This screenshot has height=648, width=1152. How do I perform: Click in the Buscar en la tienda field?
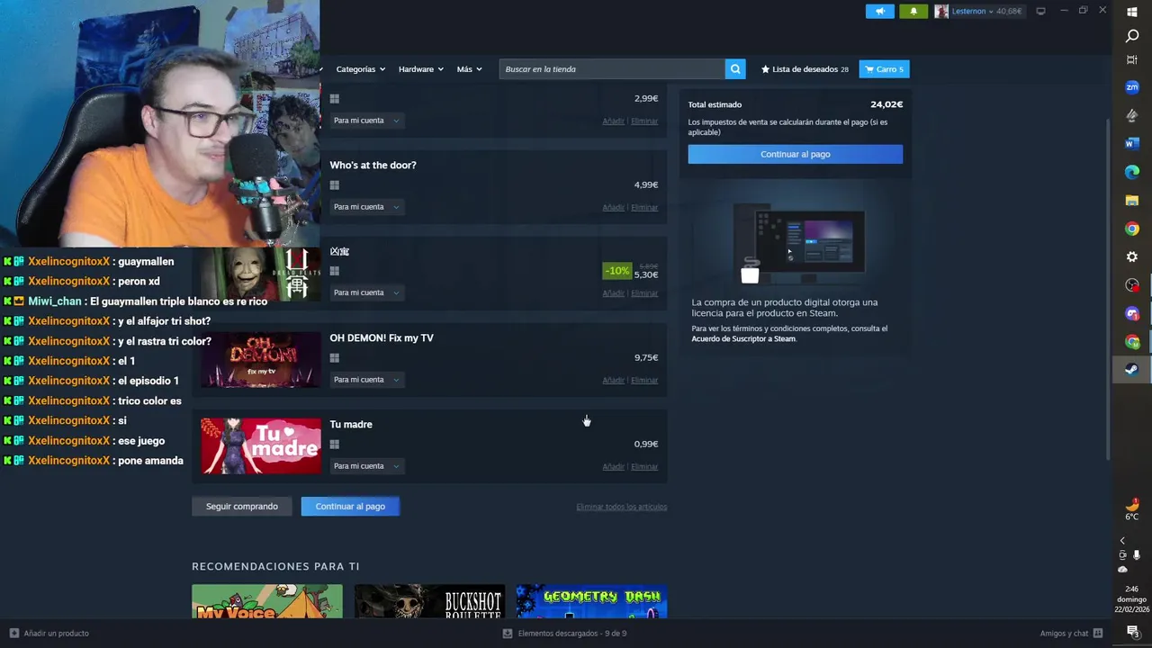coord(612,69)
